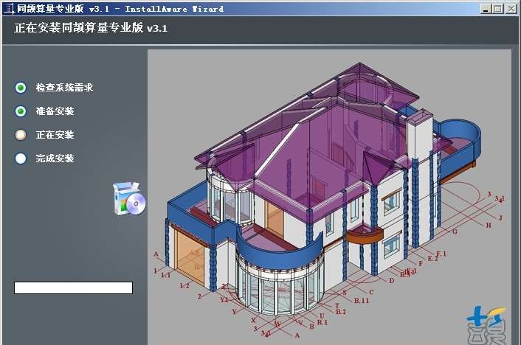This screenshot has width=521, height=345.
Task: Maximize the InstallAware Wizard window
Action: tap(498, 9)
